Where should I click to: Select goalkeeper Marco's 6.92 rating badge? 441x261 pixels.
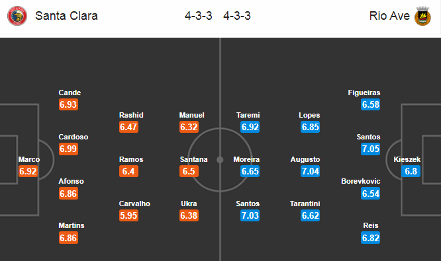tap(28, 171)
